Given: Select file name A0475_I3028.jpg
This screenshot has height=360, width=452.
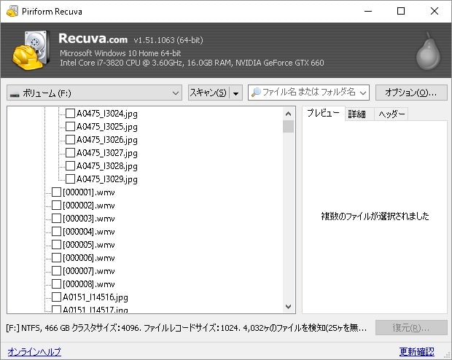Looking at the screenshot, I should 107,166.
